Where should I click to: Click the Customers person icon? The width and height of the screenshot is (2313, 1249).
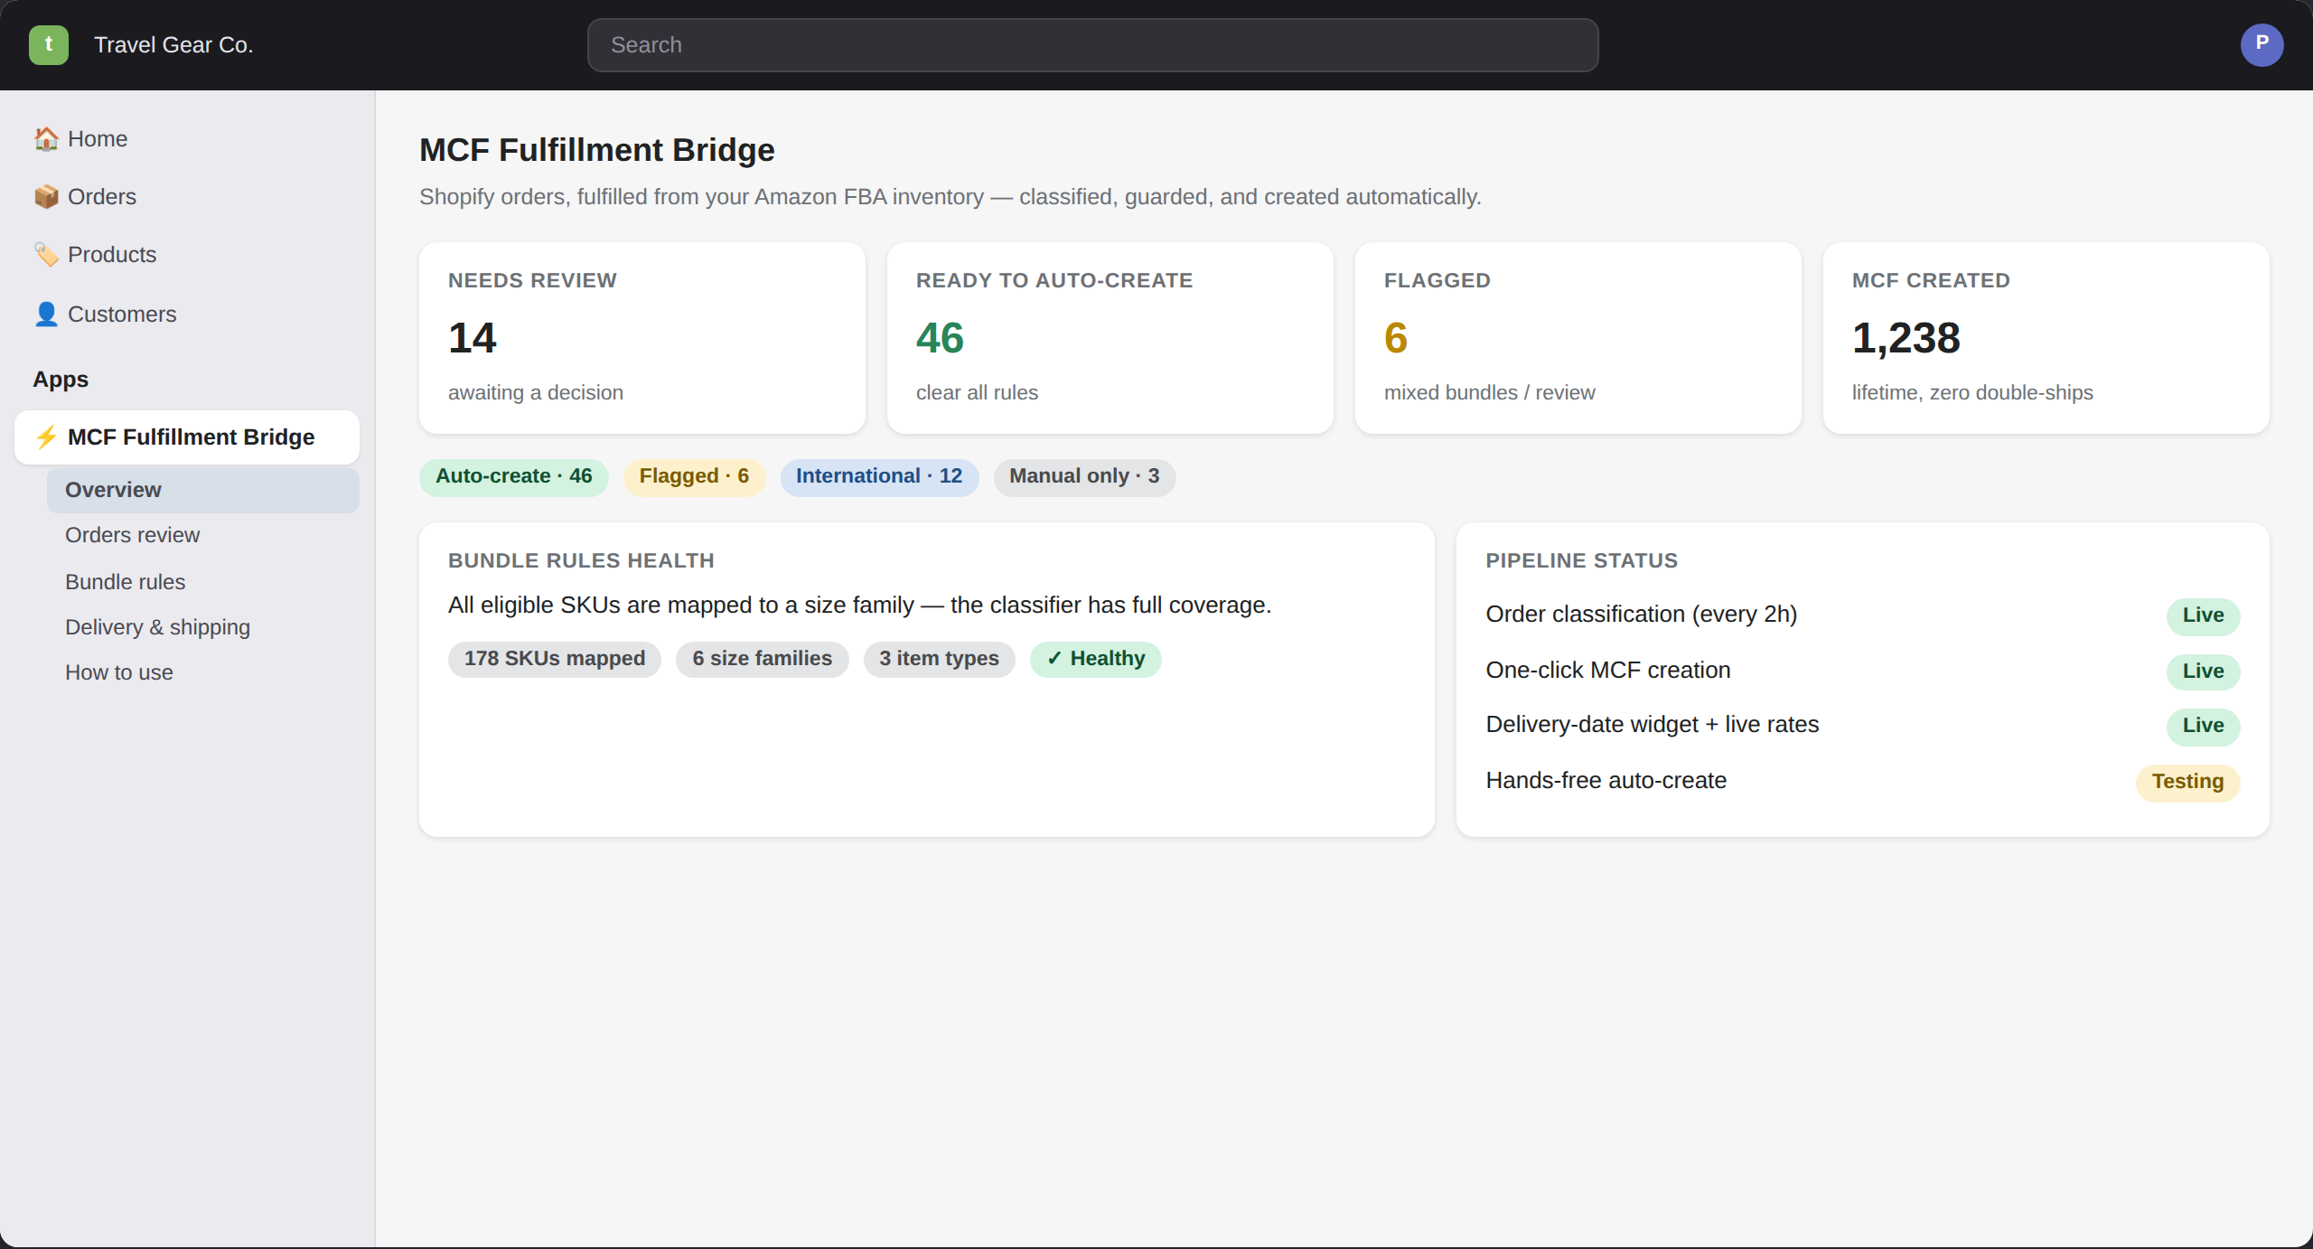(x=46, y=315)
